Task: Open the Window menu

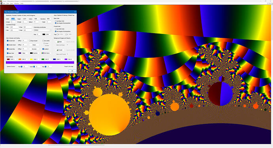Action: [x=17, y=4]
